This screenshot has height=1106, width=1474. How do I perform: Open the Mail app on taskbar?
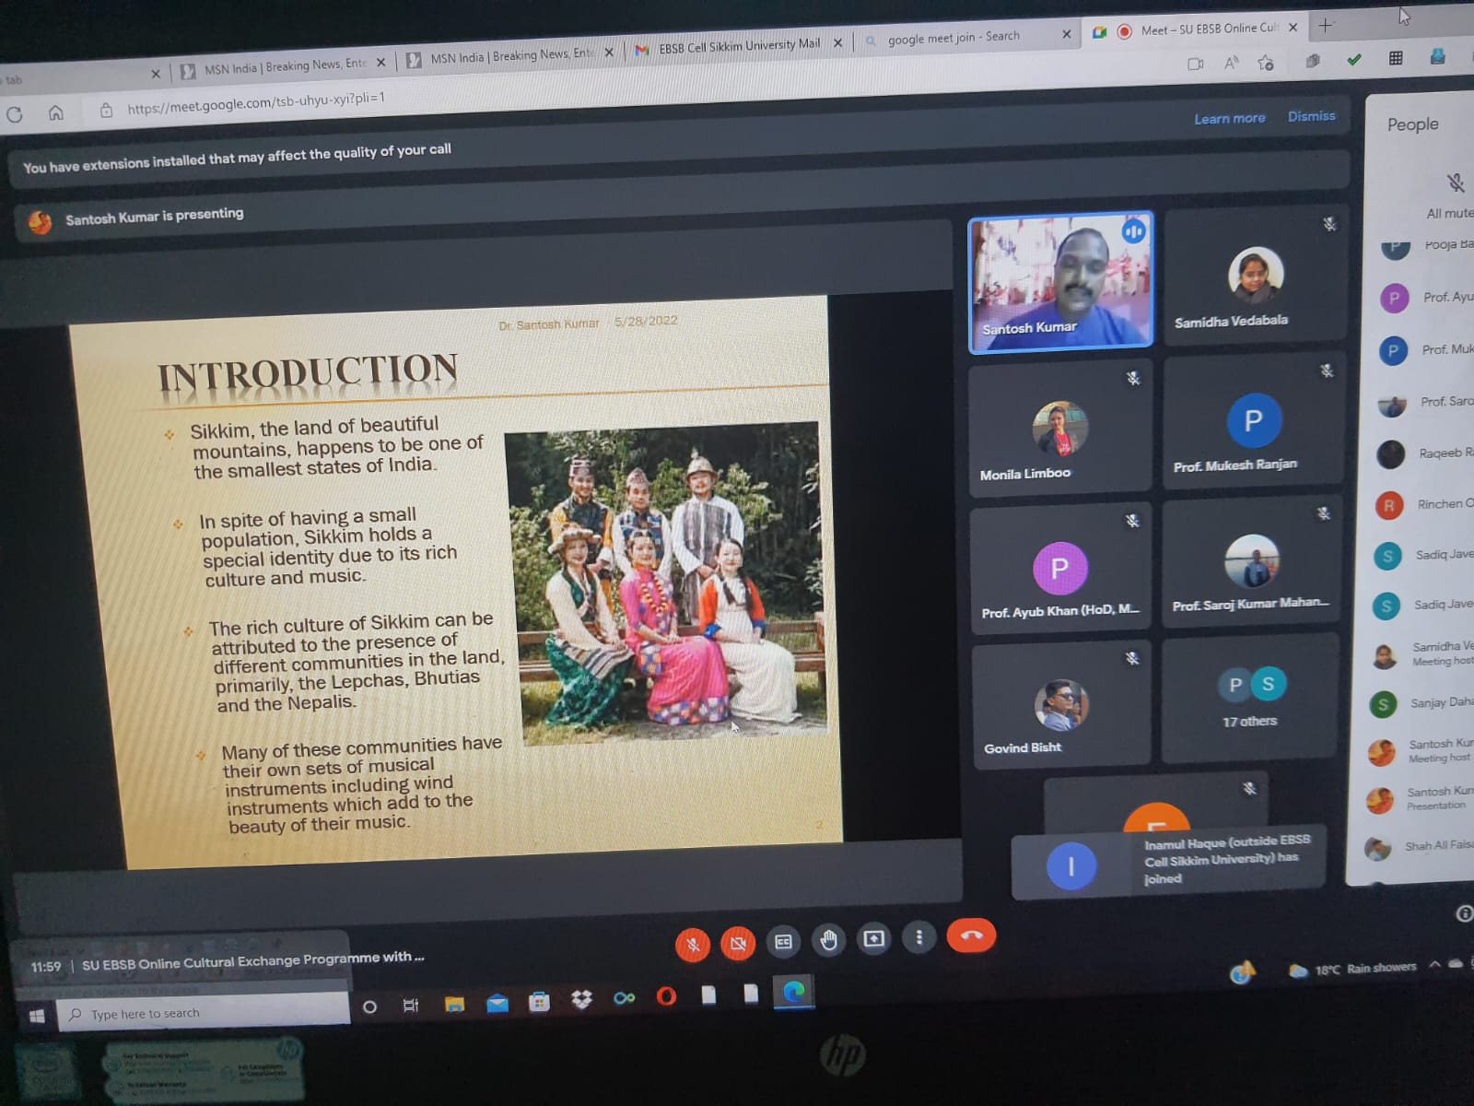[x=497, y=1003]
